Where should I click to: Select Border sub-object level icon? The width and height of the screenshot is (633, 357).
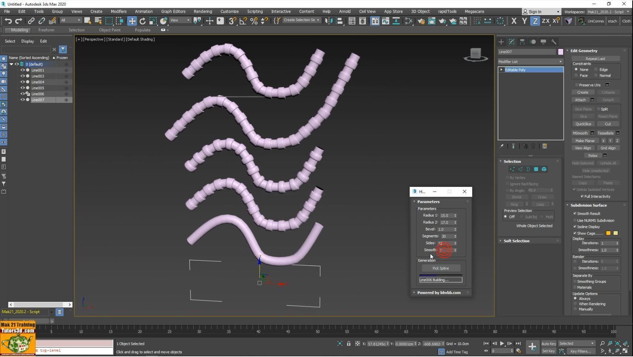click(528, 169)
